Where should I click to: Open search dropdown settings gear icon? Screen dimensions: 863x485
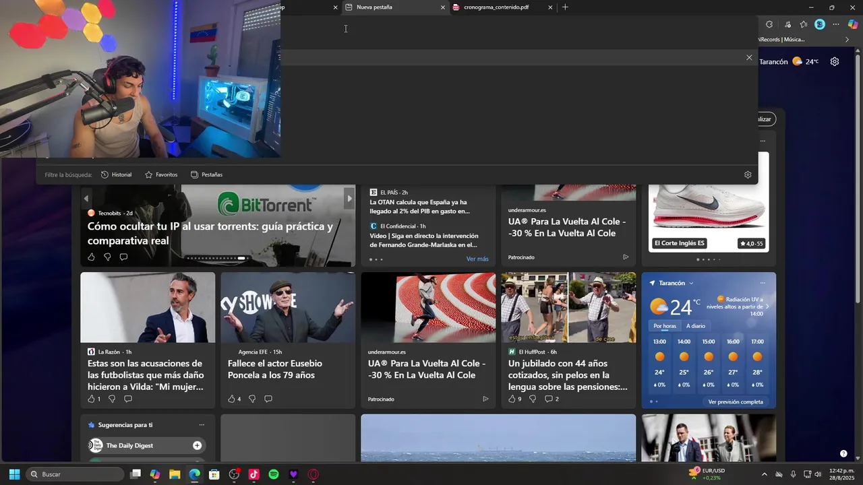click(x=748, y=174)
